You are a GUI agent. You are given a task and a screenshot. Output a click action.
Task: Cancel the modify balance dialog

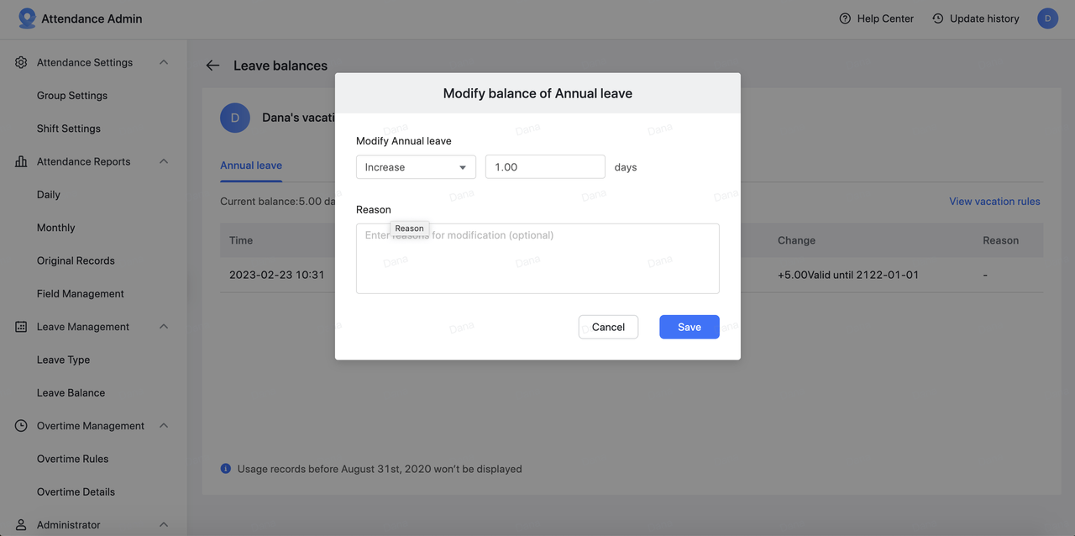[608, 327]
